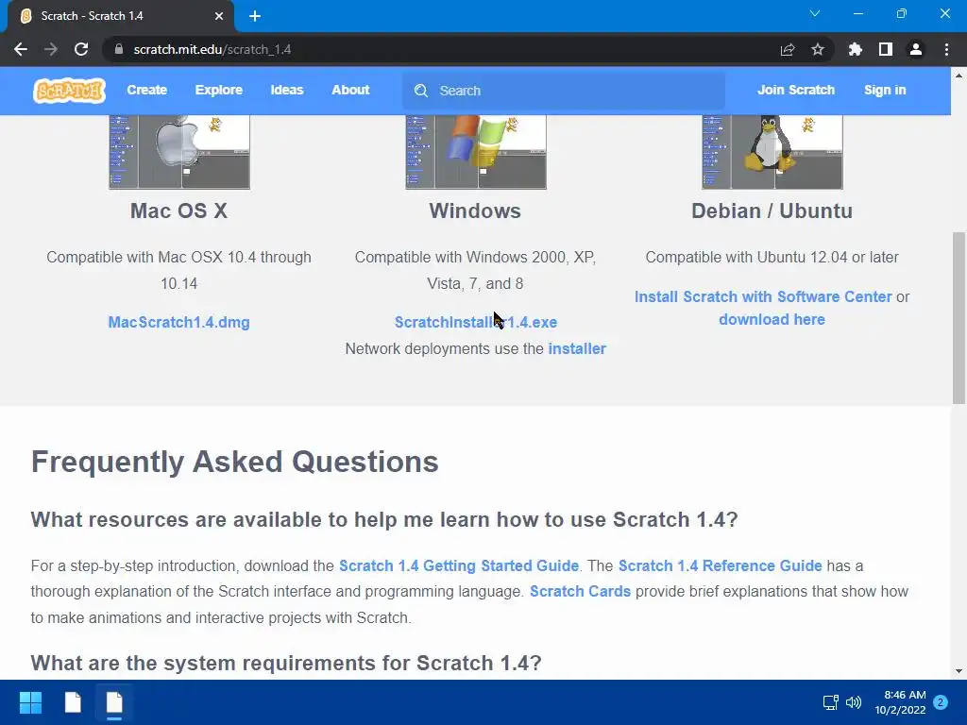Screen dimensions: 967x725
Task: Click network icon in system tray
Action: pyautogui.click(x=831, y=702)
